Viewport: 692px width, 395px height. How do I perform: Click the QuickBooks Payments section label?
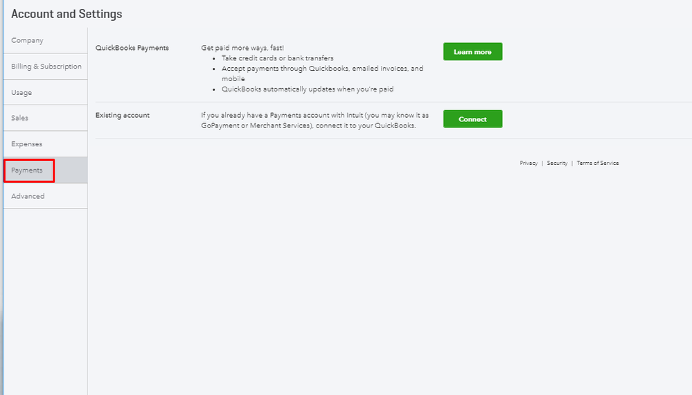pyautogui.click(x=132, y=48)
